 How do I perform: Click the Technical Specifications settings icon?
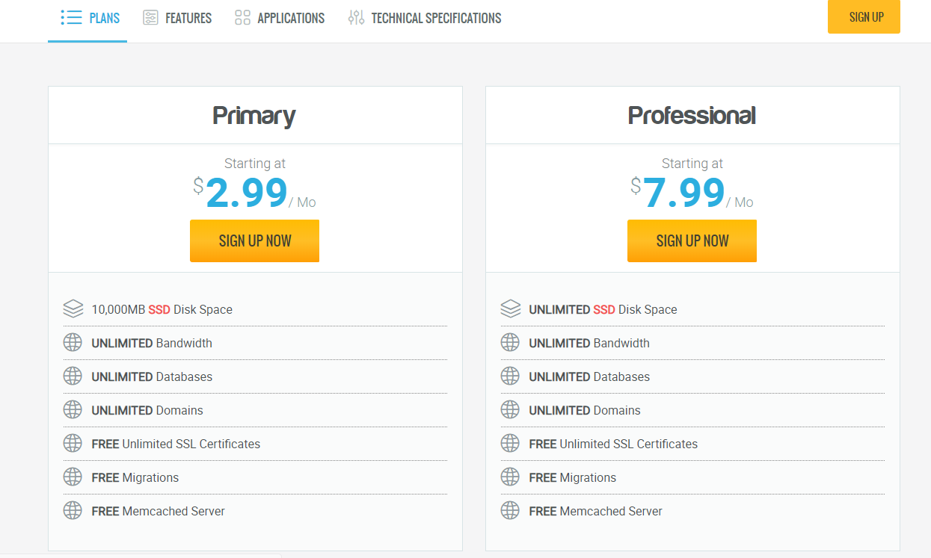[356, 18]
